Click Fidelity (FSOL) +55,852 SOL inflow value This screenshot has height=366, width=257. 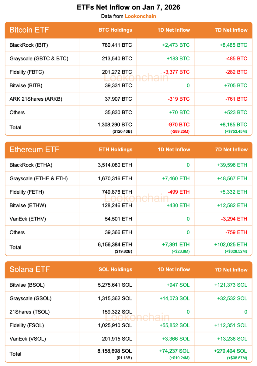coord(174,325)
